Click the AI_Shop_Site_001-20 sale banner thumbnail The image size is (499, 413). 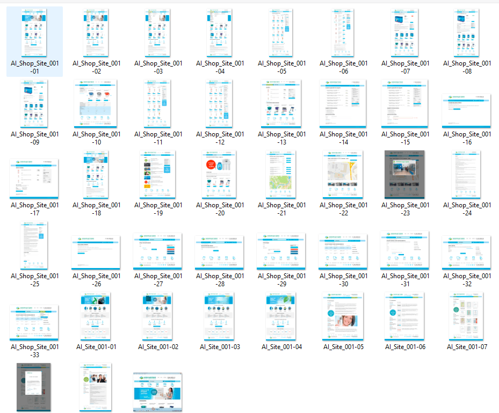point(219,175)
